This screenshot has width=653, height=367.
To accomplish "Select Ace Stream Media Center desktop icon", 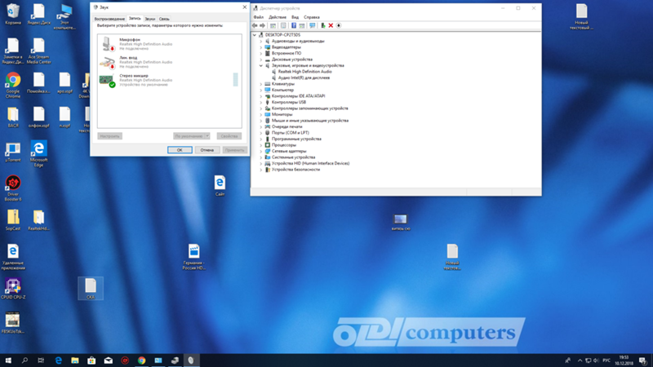I will pos(38,51).
